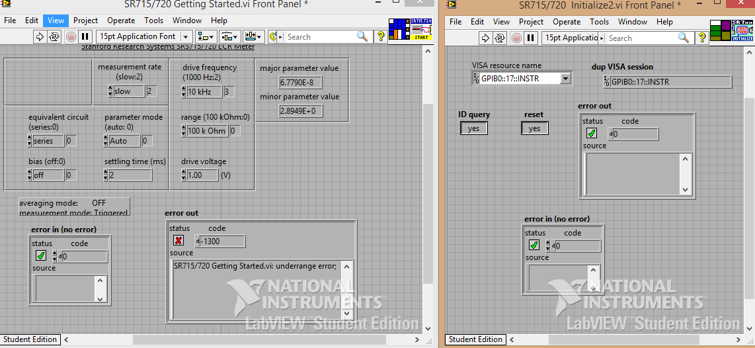Toggle ID query yes button
755x348 pixels.
(474, 128)
